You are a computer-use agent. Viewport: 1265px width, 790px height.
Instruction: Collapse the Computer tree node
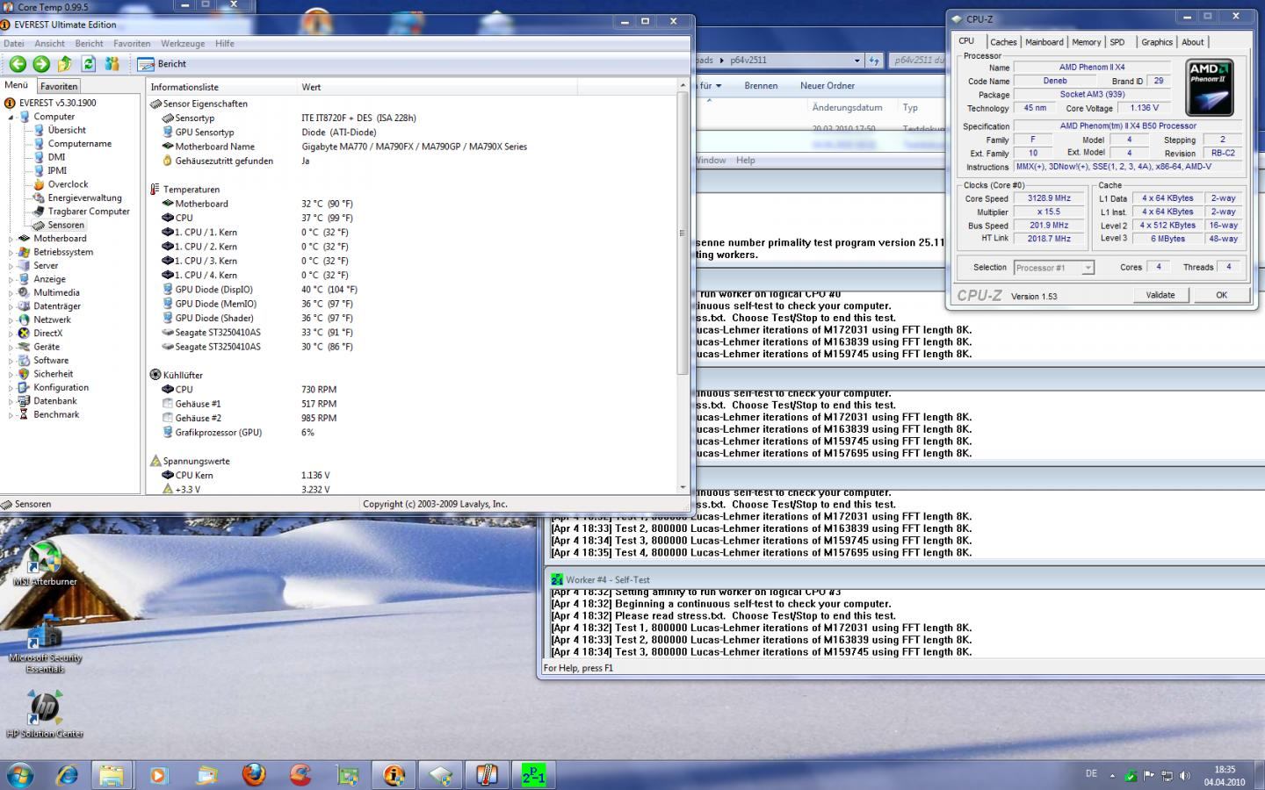[11, 117]
